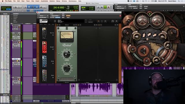Click the Focus track name
Viewport: 185px width, 104px height.
16,77
